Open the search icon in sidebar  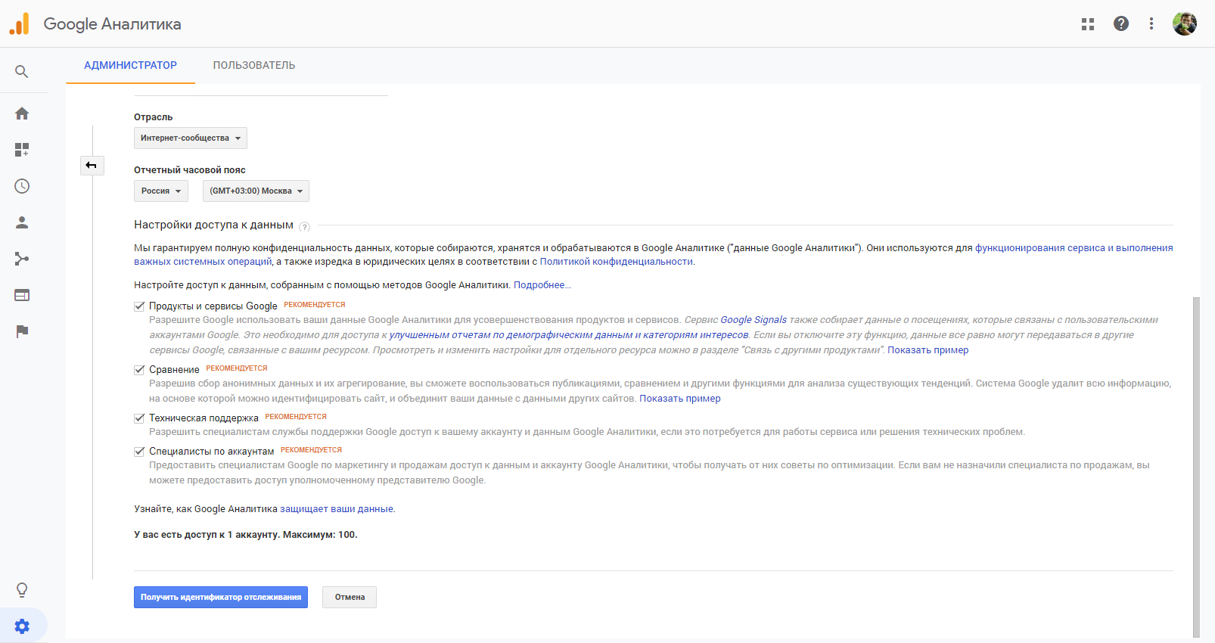pyautogui.click(x=22, y=72)
